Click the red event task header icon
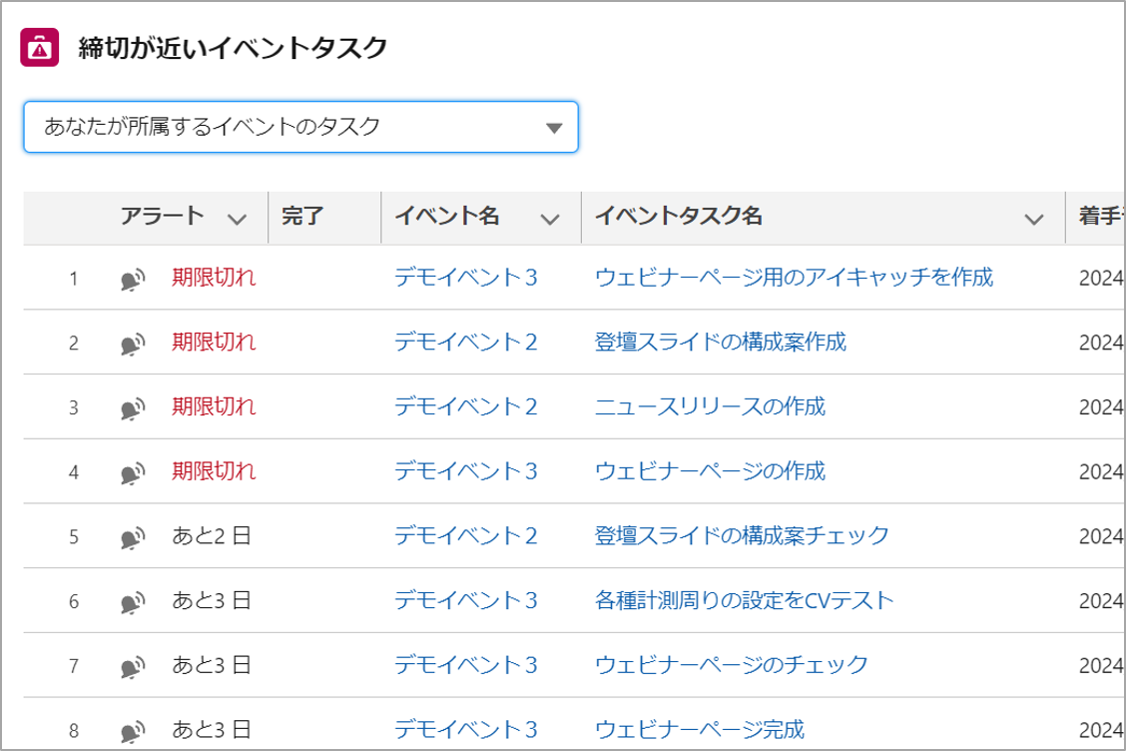The image size is (1126, 751). coord(39,48)
